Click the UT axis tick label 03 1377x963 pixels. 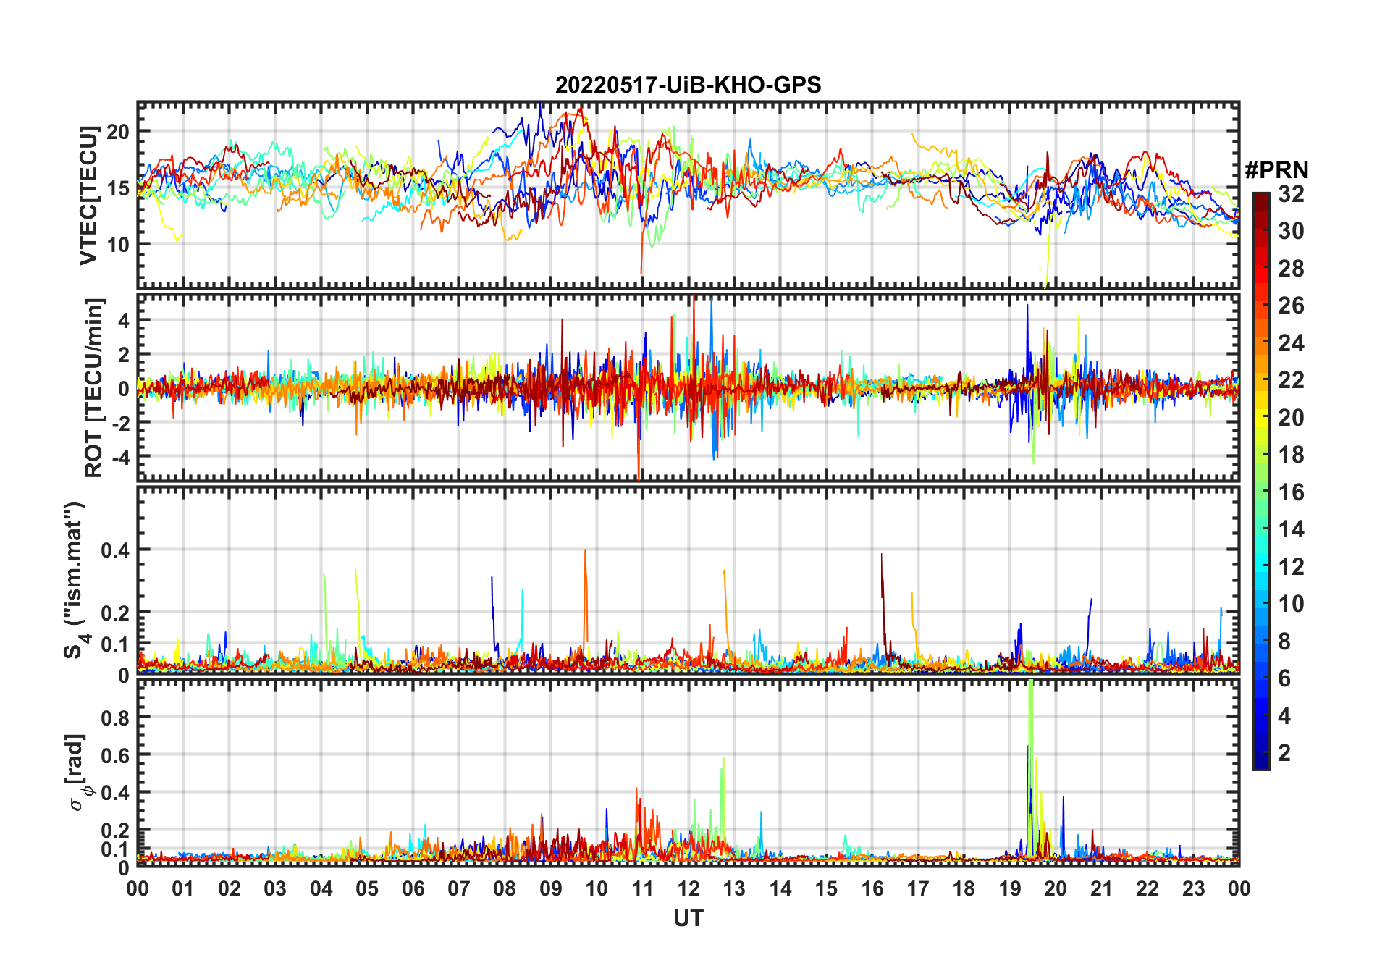pyautogui.click(x=275, y=888)
